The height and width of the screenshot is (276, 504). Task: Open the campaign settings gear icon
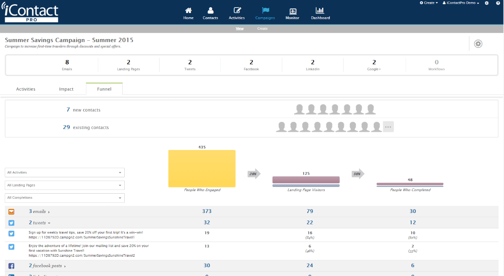tap(478, 43)
